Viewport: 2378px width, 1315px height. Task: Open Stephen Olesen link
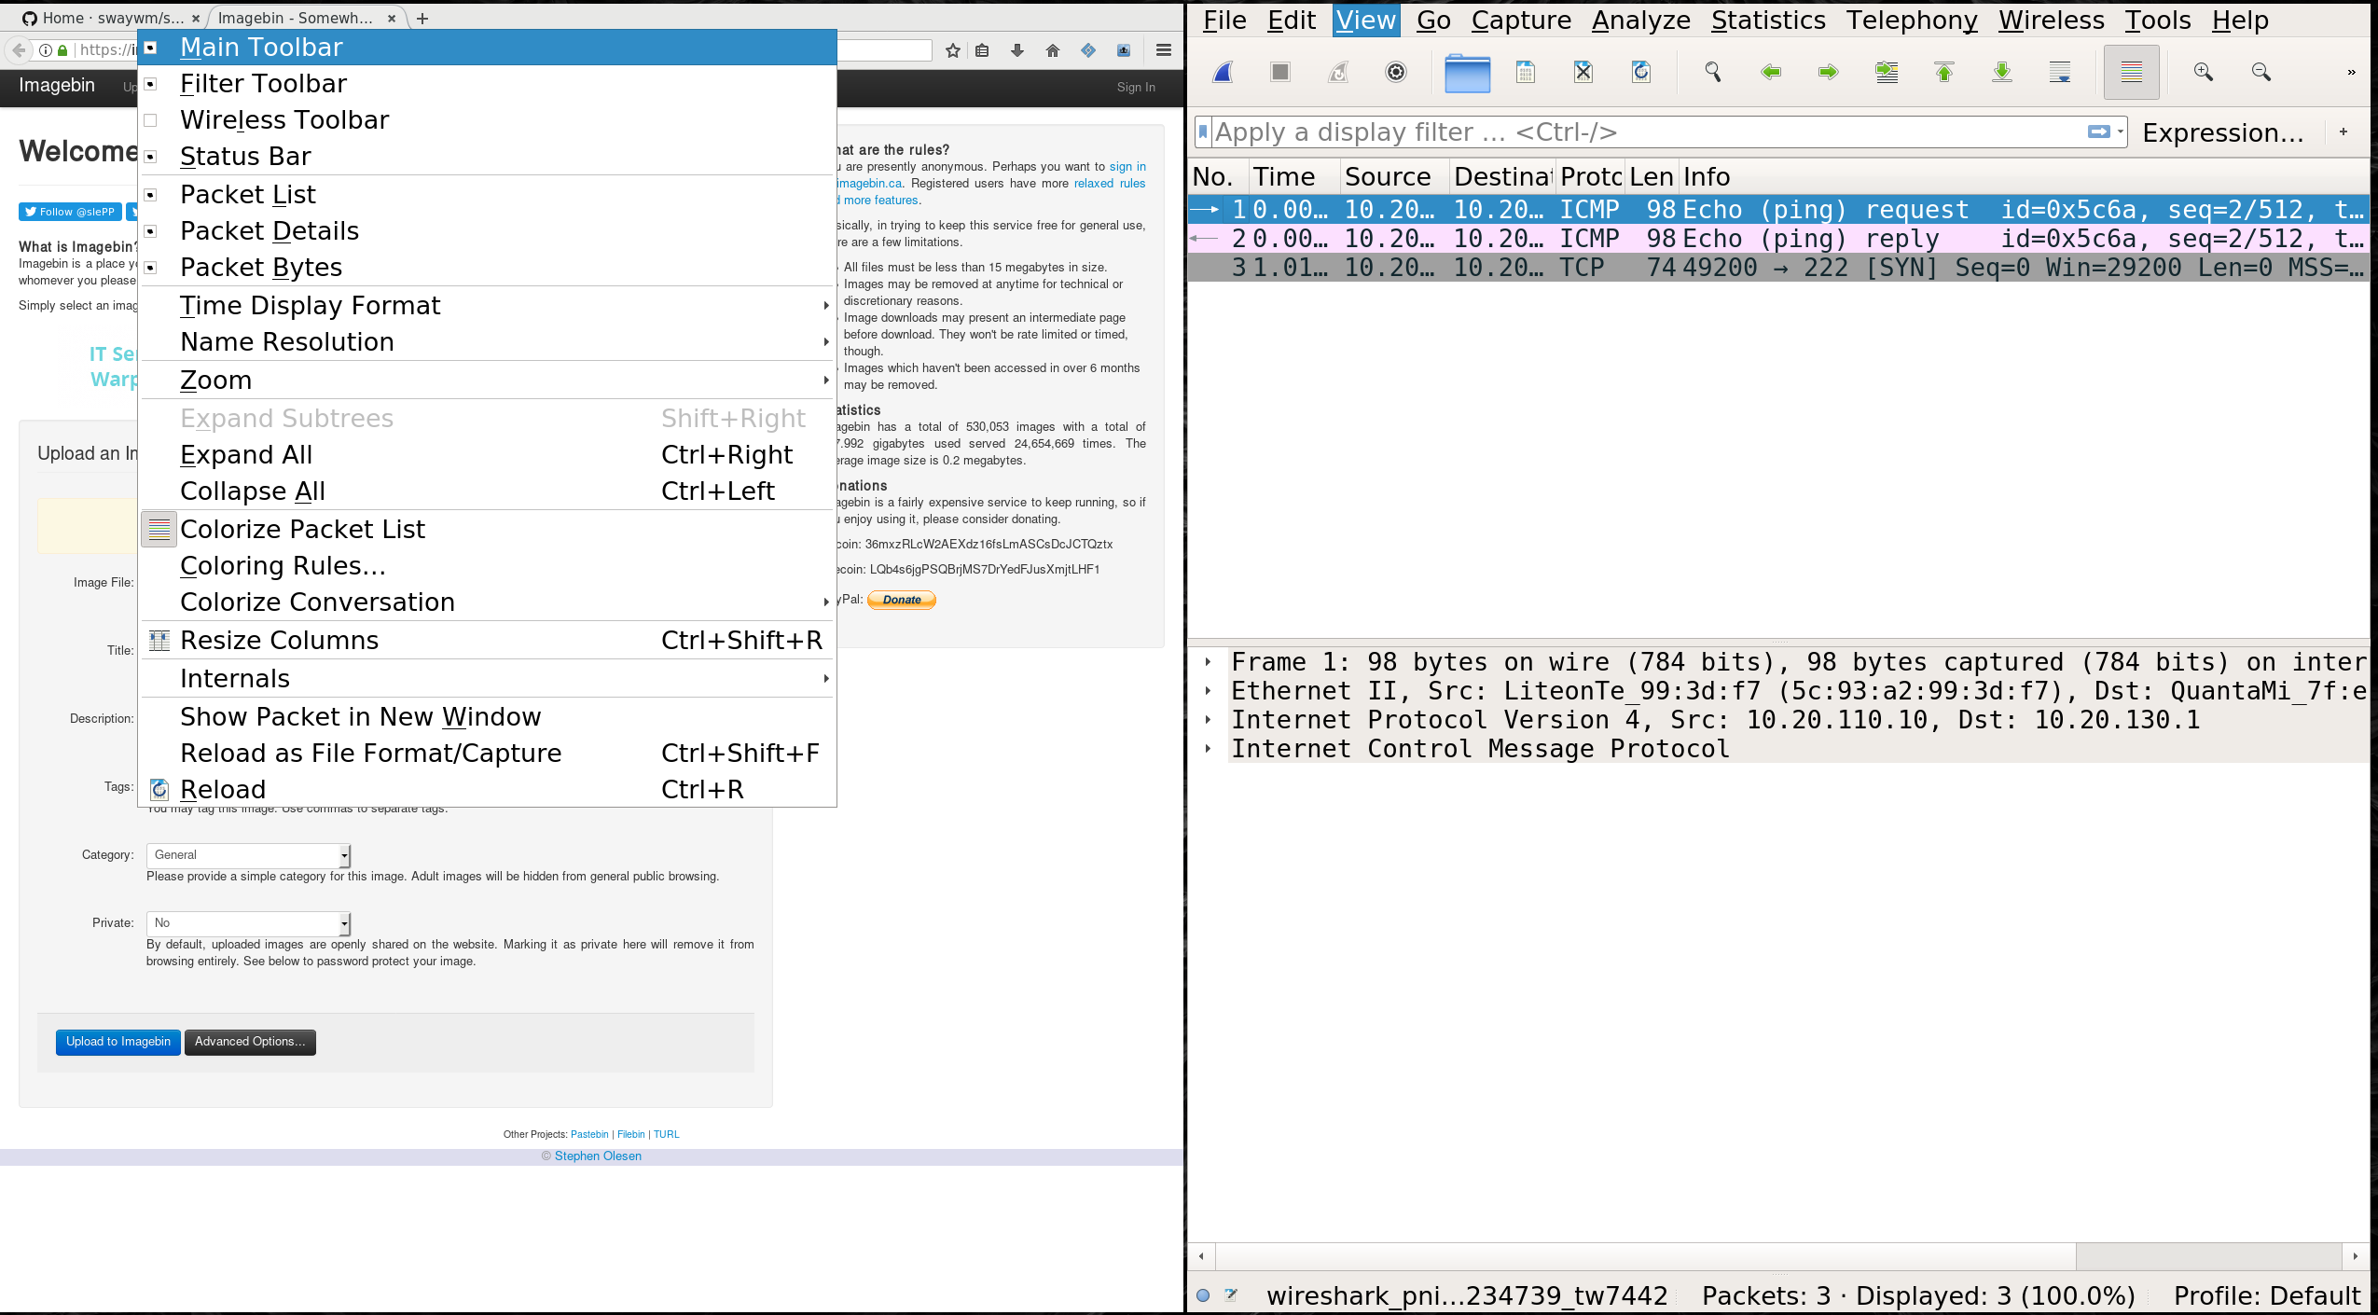click(x=598, y=1156)
